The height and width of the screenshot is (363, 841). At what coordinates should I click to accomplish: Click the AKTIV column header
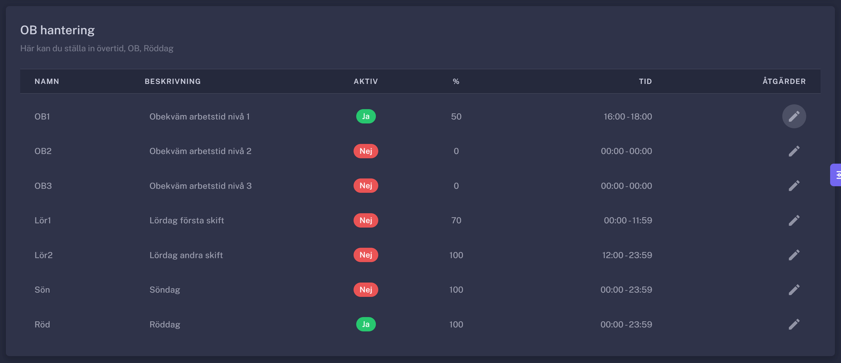(365, 81)
